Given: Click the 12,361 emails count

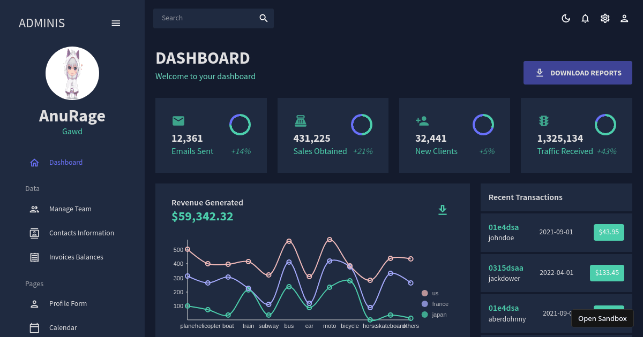Looking at the screenshot, I should pos(187,138).
